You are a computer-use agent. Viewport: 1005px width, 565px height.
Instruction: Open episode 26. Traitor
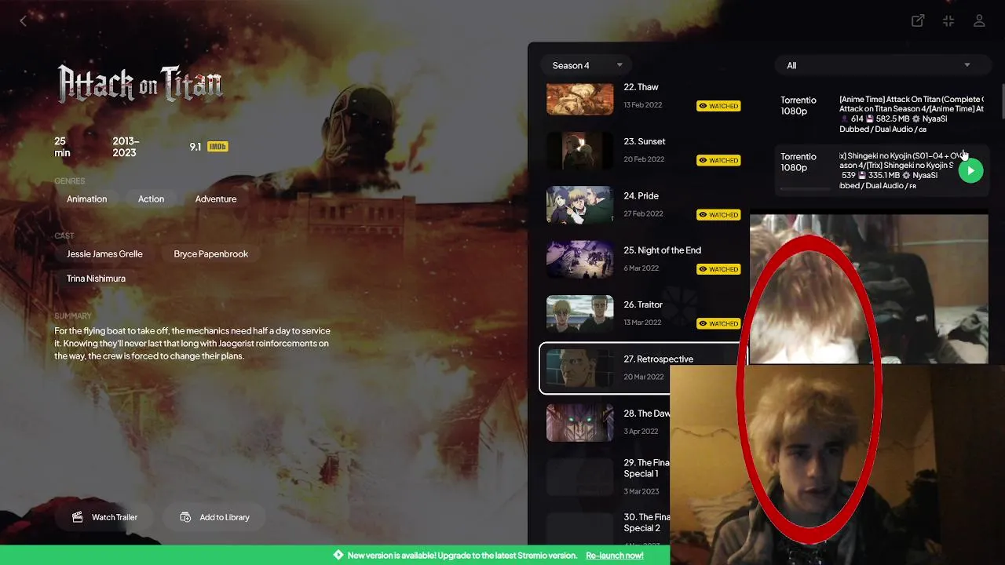click(x=642, y=314)
